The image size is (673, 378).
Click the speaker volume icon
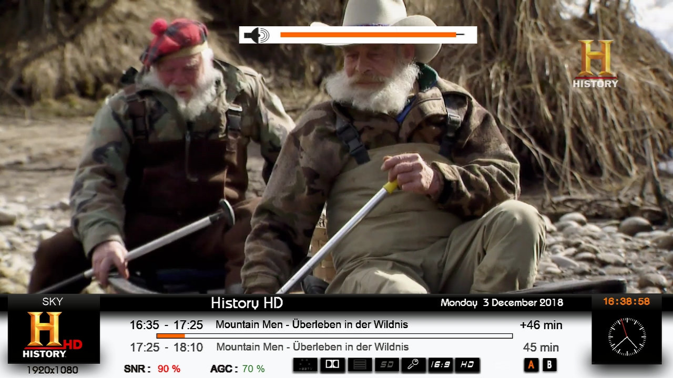(x=256, y=35)
